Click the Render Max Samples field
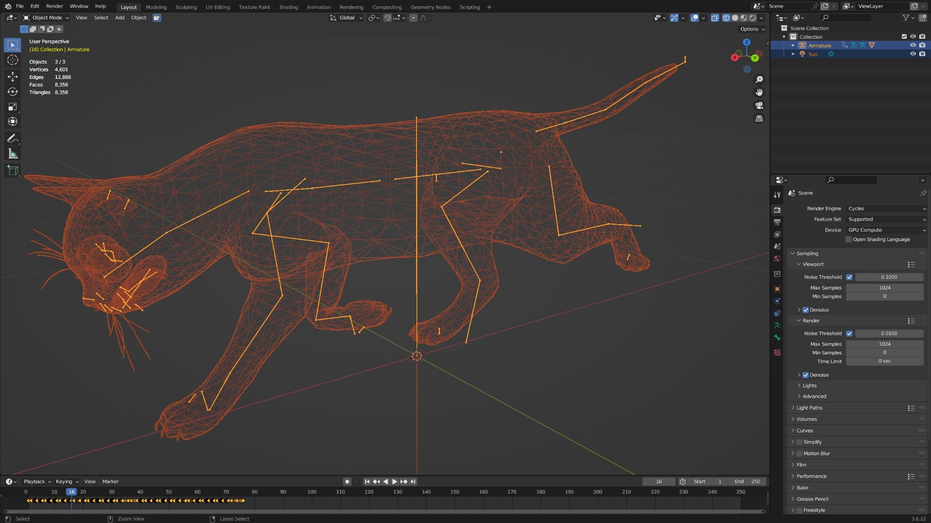The height and width of the screenshot is (523, 931). tap(884, 344)
